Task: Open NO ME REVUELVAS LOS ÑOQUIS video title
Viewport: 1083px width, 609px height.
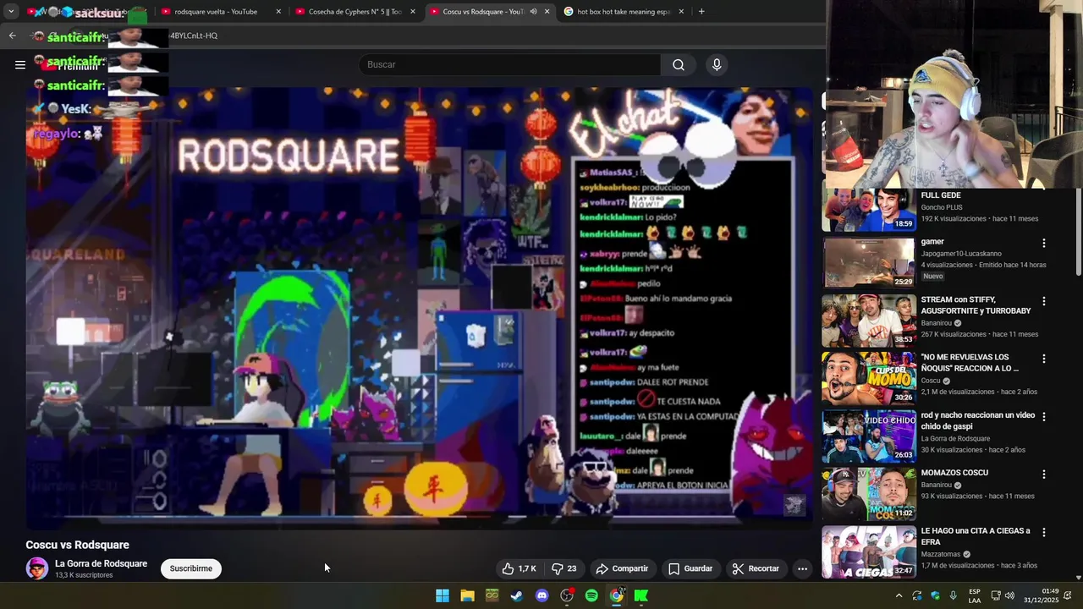Action: [969, 363]
